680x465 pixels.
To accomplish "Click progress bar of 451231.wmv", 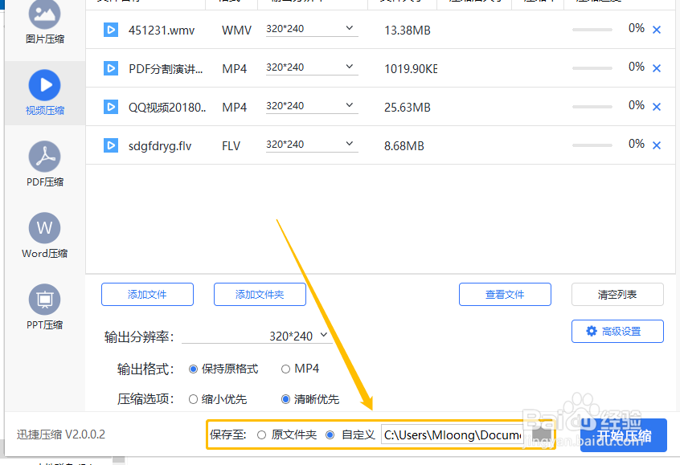I will [592, 30].
